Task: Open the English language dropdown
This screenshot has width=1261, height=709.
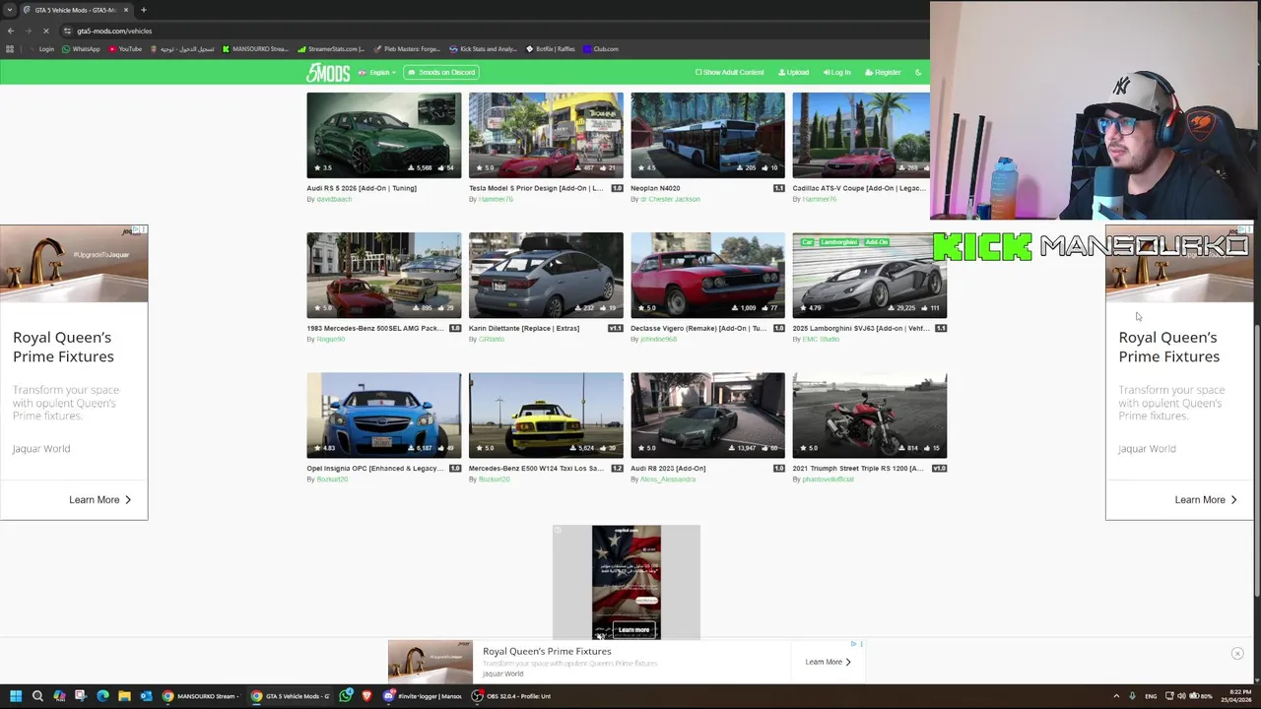Action: tap(377, 72)
